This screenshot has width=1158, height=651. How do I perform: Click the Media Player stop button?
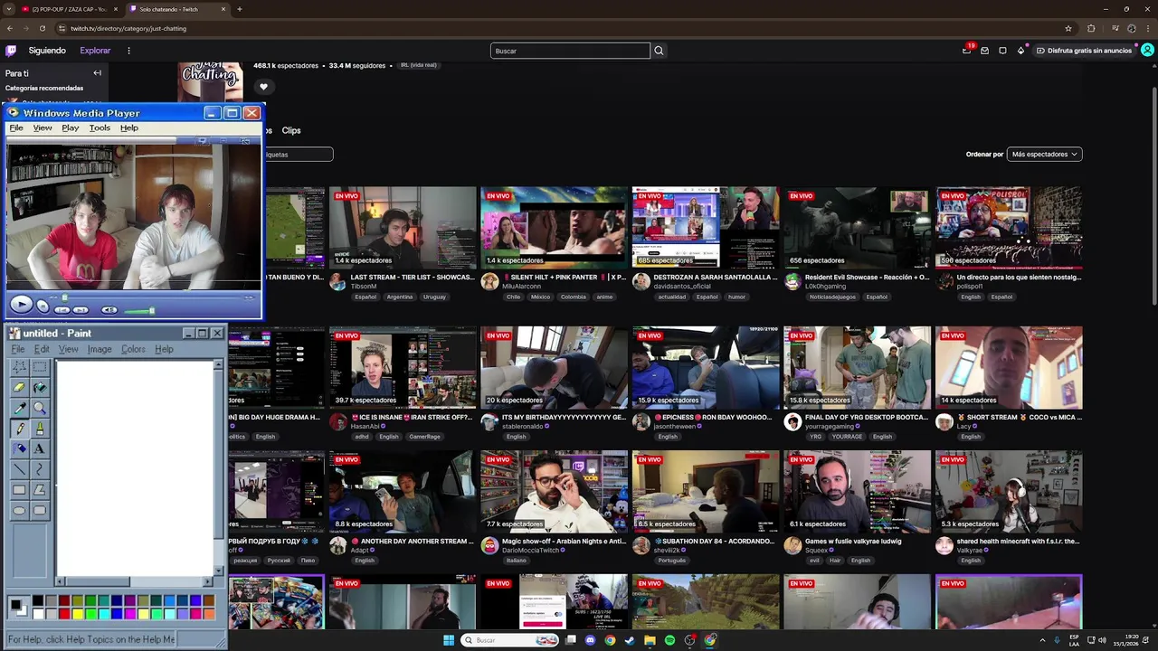click(43, 307)
